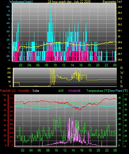Image resolution: width=129 pixels, height=154 pixels.
Task: Click the "30.5" barometer scale value
Action: 120,7
